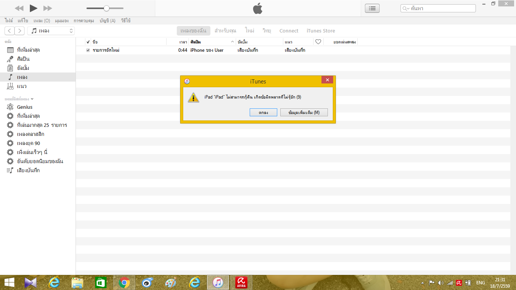Image resolution: width=516 pixels, height=290 pixels.
Task: Switch to the เพลงของฉัน tab
Action: [x=193, y=31]
